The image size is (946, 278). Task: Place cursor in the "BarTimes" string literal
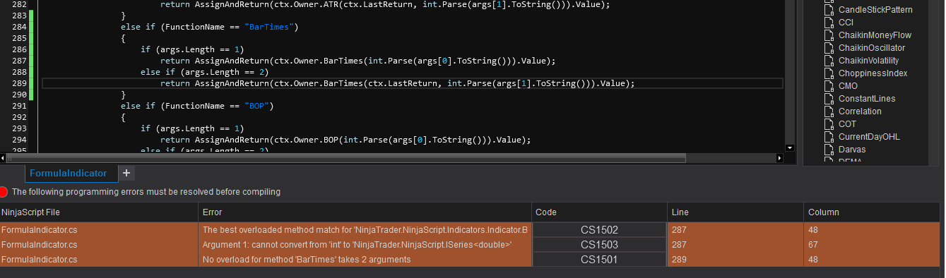click(271, 27)
